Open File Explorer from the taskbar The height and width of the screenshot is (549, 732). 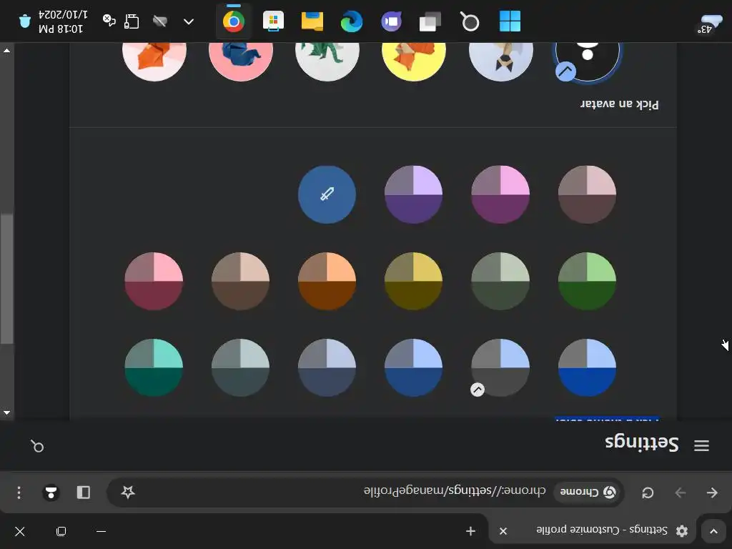point(312,21)
